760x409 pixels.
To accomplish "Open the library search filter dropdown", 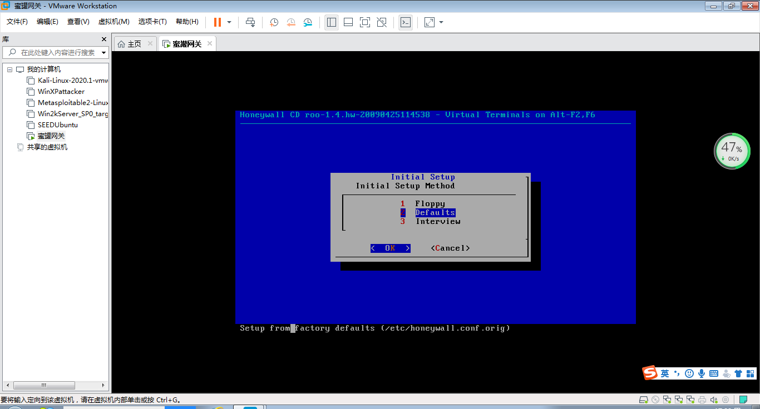I will click(x=103, y=53).
